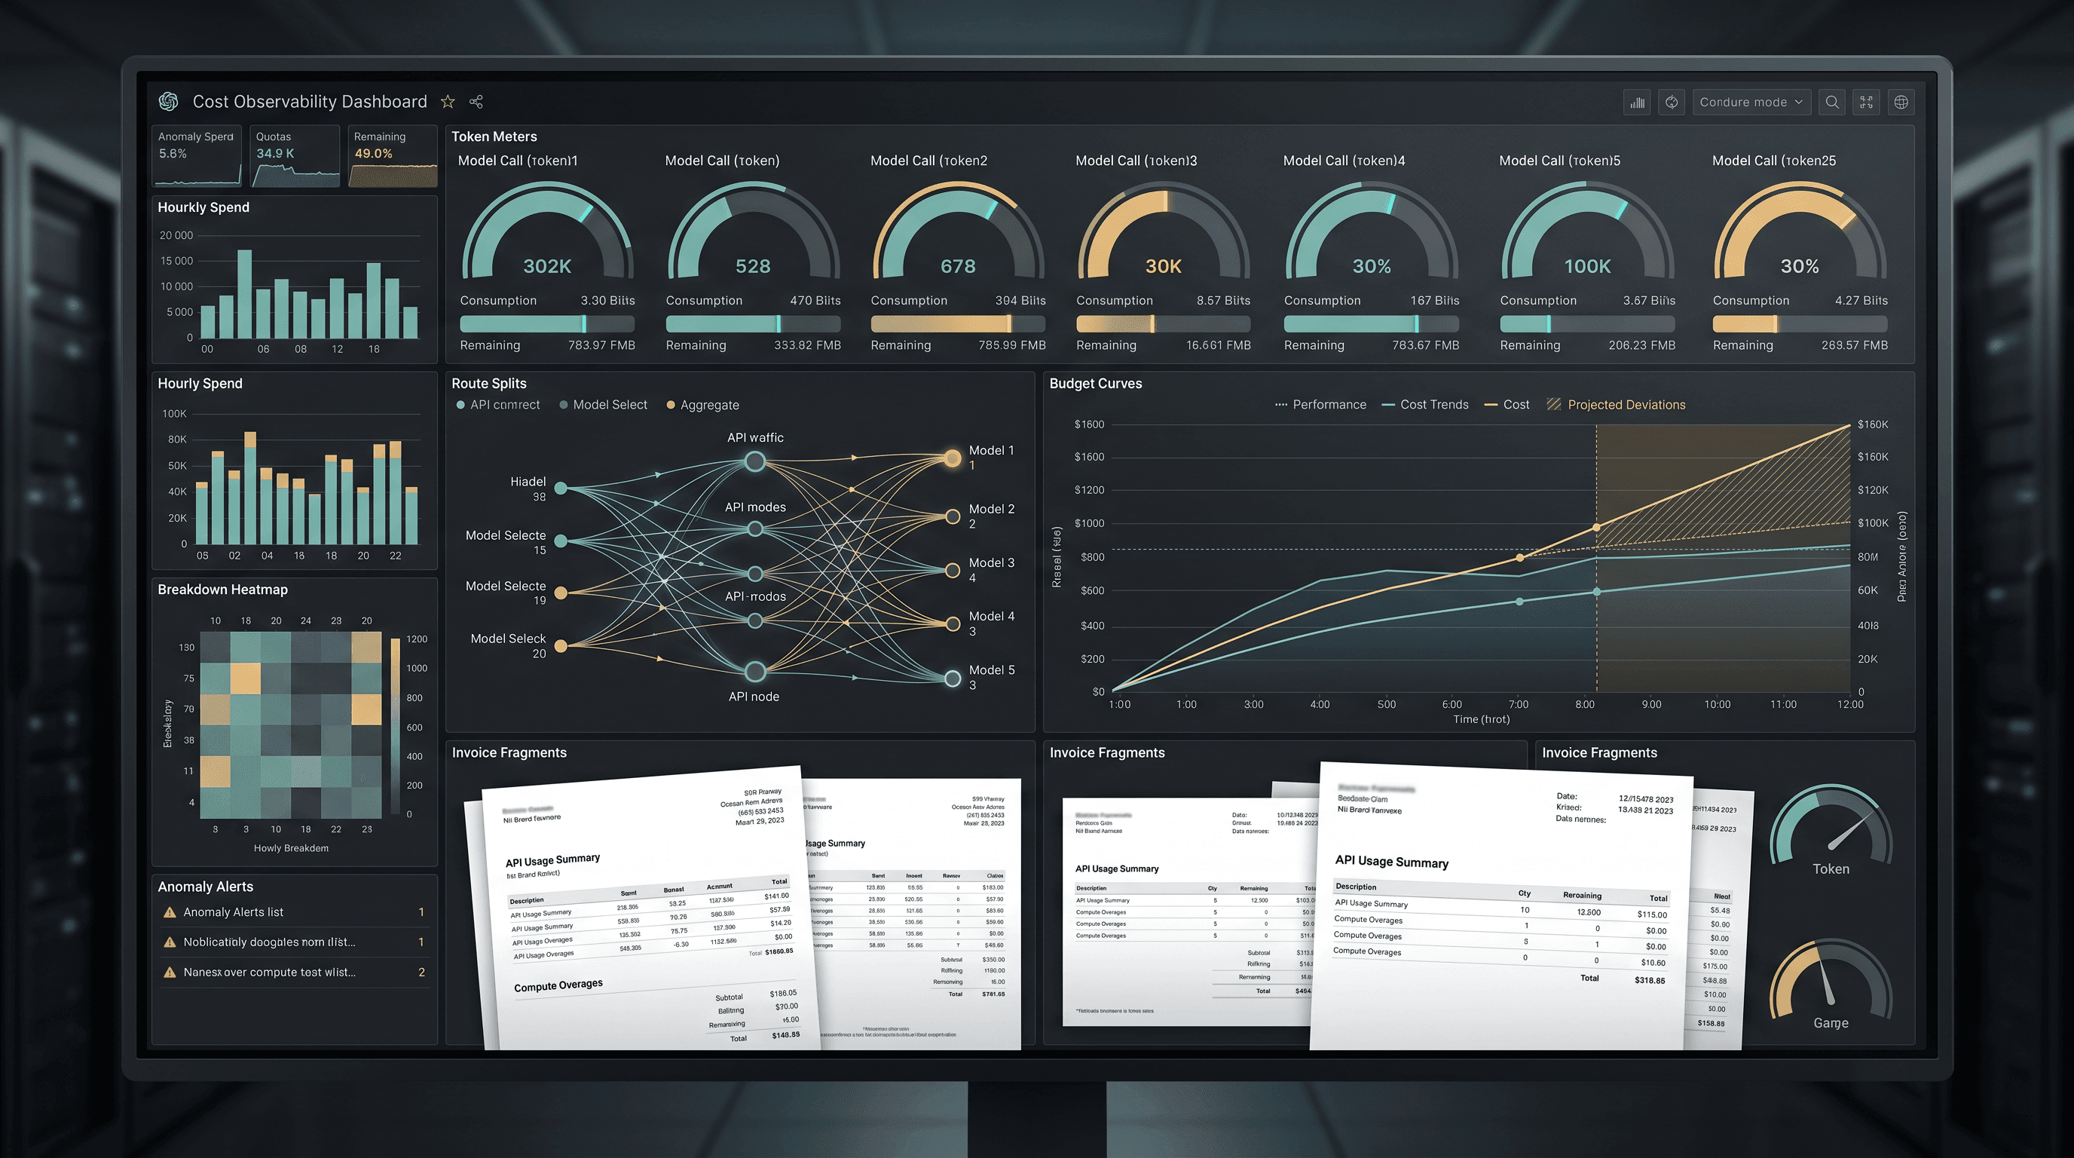Toggle the API connect legend series
This screenshot has height=1158, width=2074.
(x=498, y=405)
